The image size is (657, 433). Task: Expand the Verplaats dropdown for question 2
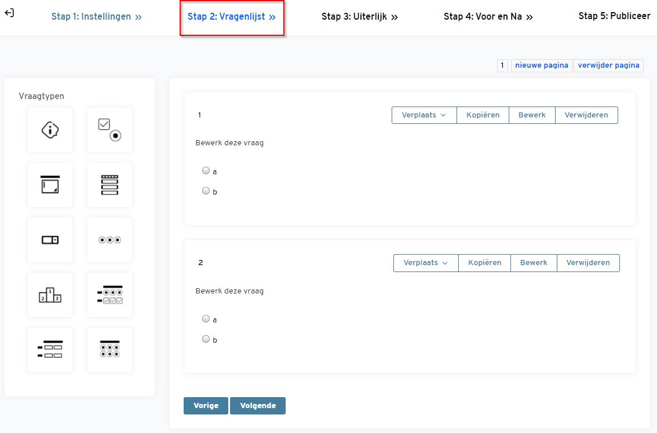(x=426, y=263)
